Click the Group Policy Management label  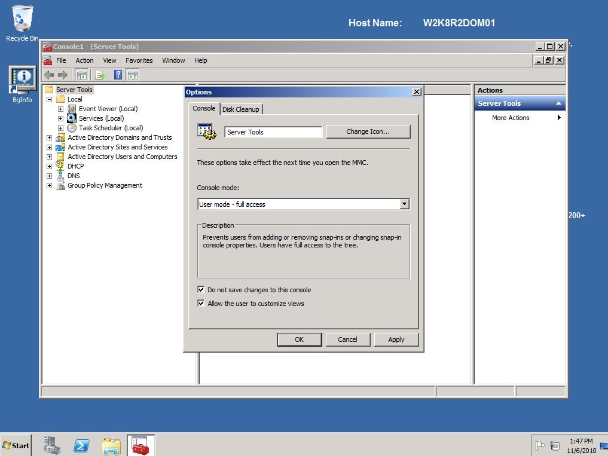[x=105, y=185]
